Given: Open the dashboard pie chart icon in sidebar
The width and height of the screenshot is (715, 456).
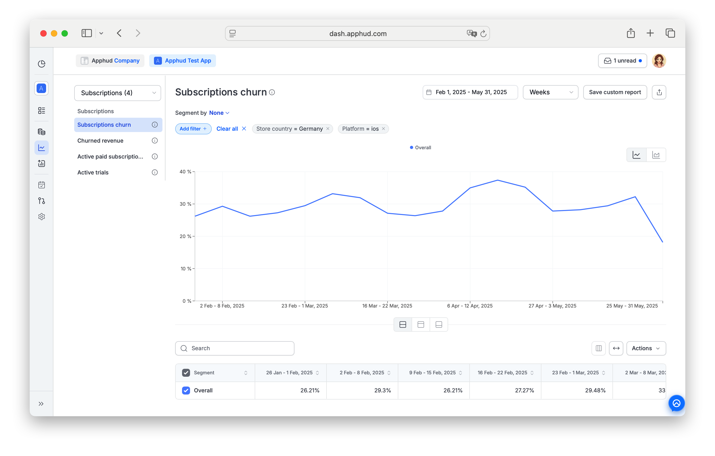Looking at the screenshot, I should (x=42, y=64).
